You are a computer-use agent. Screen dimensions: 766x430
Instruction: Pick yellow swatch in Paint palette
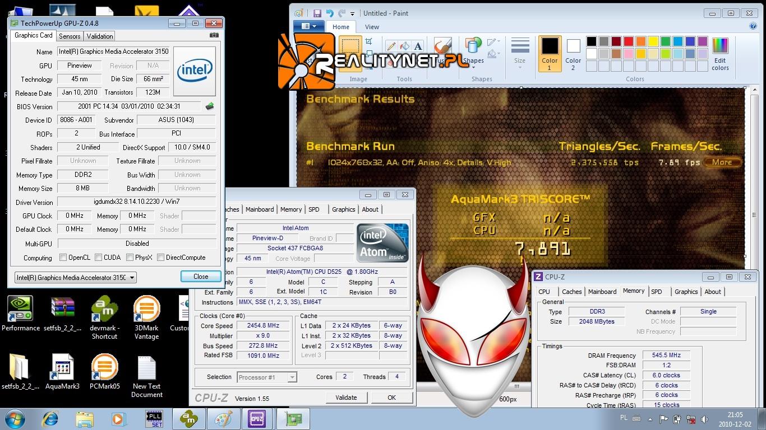click(653, 41)
